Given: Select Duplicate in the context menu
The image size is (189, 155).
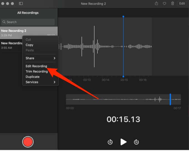Looking at the screenshot, I should 33,77.
